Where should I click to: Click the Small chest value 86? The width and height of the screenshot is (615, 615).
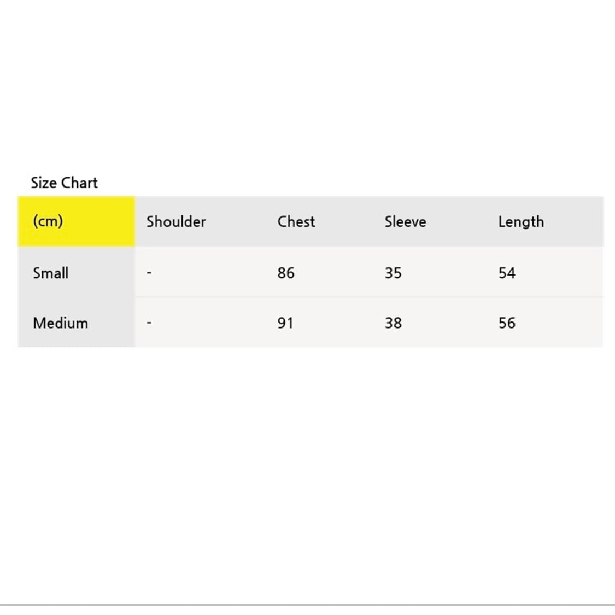pos(286,273)
